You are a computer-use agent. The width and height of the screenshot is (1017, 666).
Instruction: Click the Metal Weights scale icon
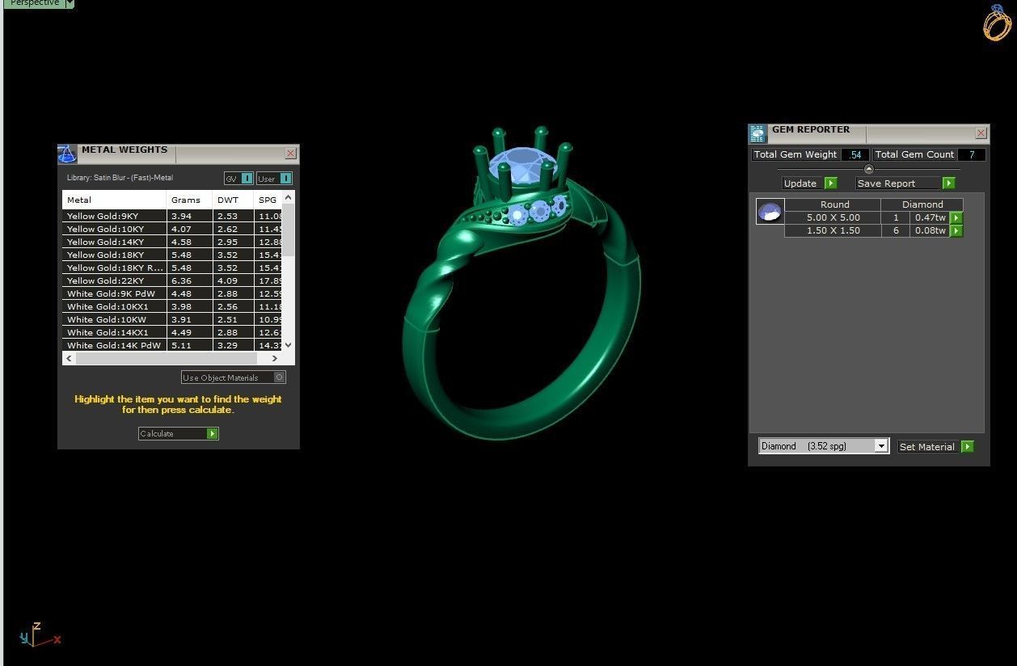pyautogui.click(x=67, y=154)
